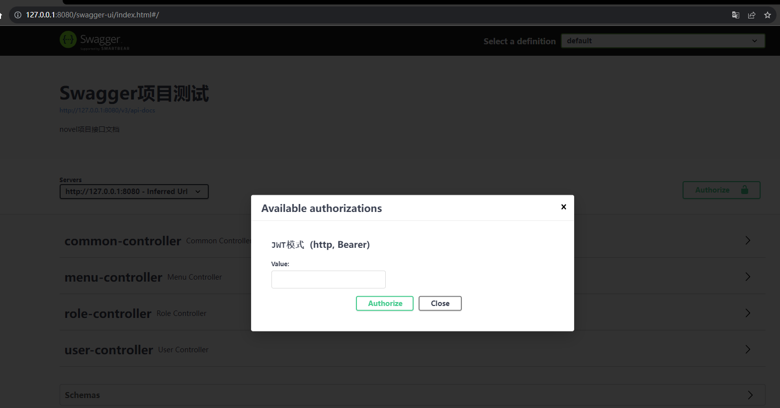The width and height of the screenshot is (780, 408).
Task: Click the browser address bar URL
Action: pyautogui.click(x=92, y=15)
